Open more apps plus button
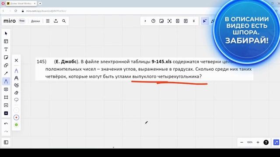Screen dimensions: 280x157 click(6, 113)
